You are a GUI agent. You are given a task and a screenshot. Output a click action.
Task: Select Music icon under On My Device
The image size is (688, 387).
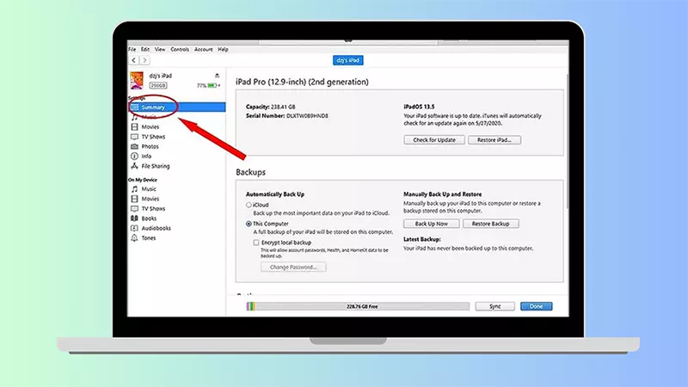click(x=135, y=189)
